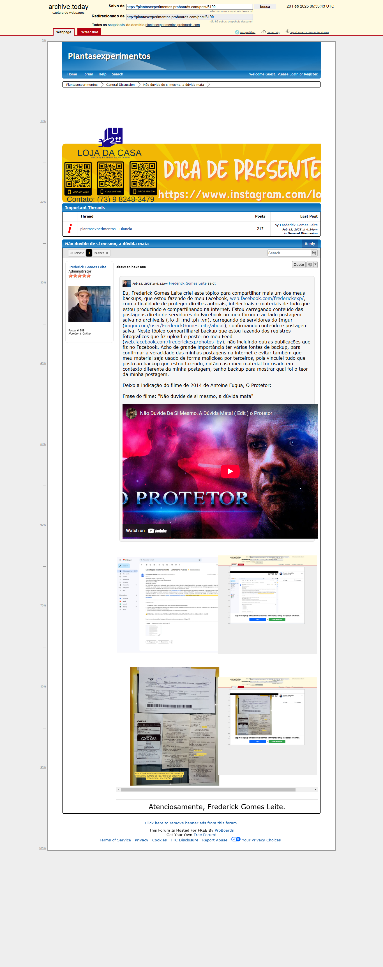
Task: Click the Prev page button
Action: coord(77,253)
